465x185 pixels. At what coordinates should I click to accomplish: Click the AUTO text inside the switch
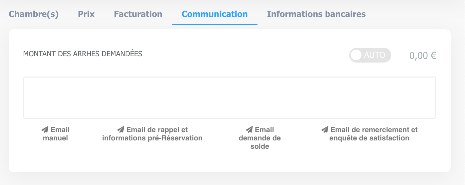click(375, 55)
